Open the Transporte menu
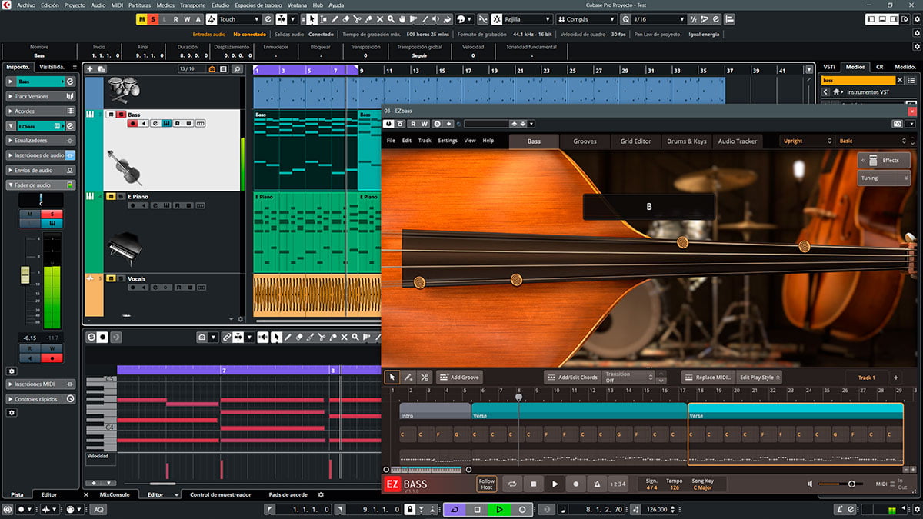 [x=192, y=5]
